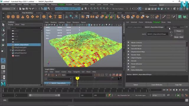This screenshot has width=189, height=106.
Task: Open the polygon Type text tool
Action: pyautogui.click(x=55, y=17)
